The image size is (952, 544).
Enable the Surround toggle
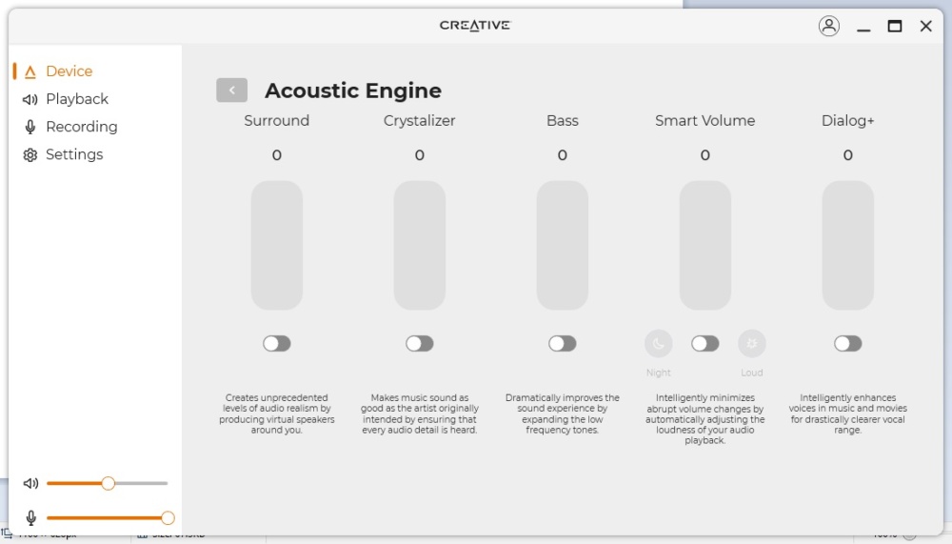pyautogui.click(x=277, y=343)
